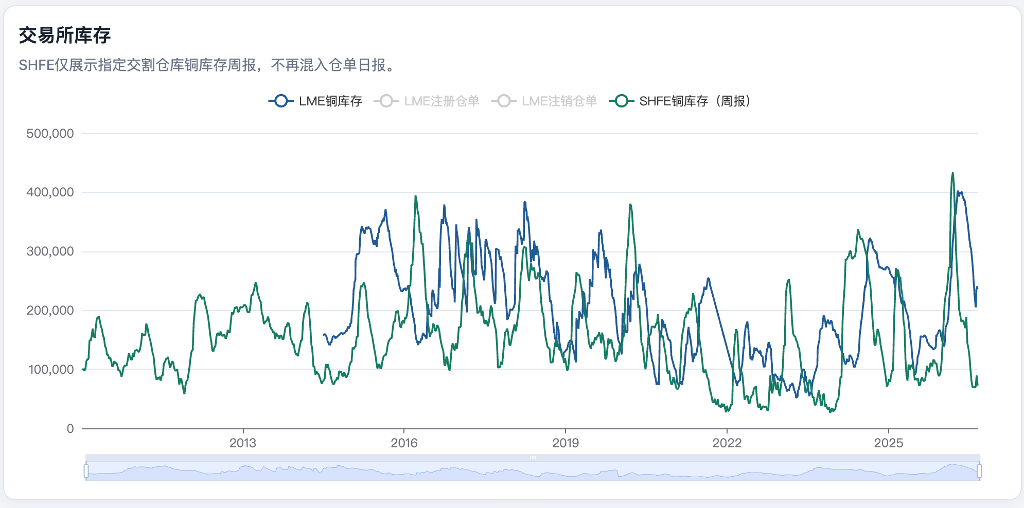The image size is (1024, 508).
Task: Click the right handle of the zoom slider
Action: coord(979,470)
